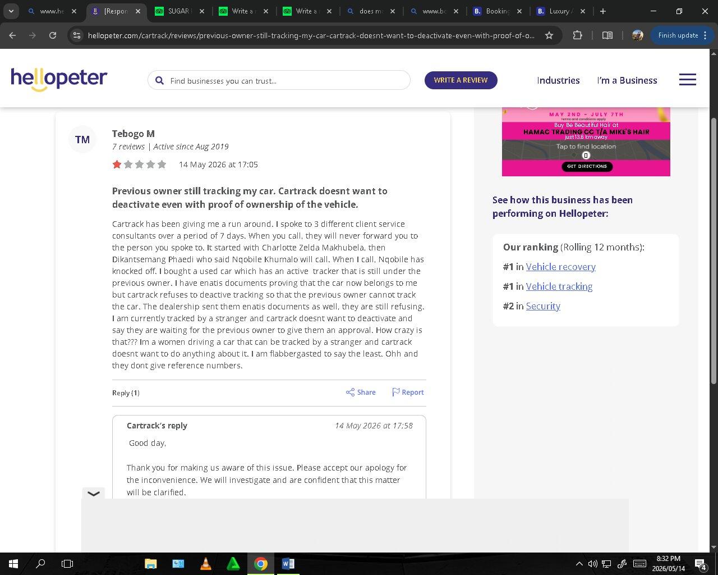Share this review
This screenshot has height=575, width=718.
[361, 392]
